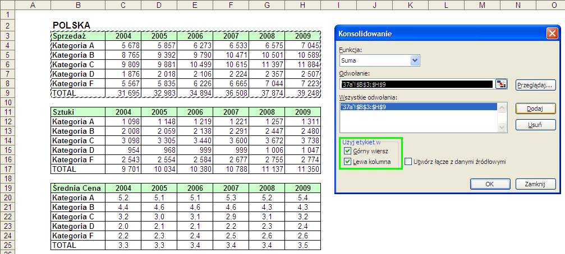Click the Średnia Cena header cell

[78, 188]
